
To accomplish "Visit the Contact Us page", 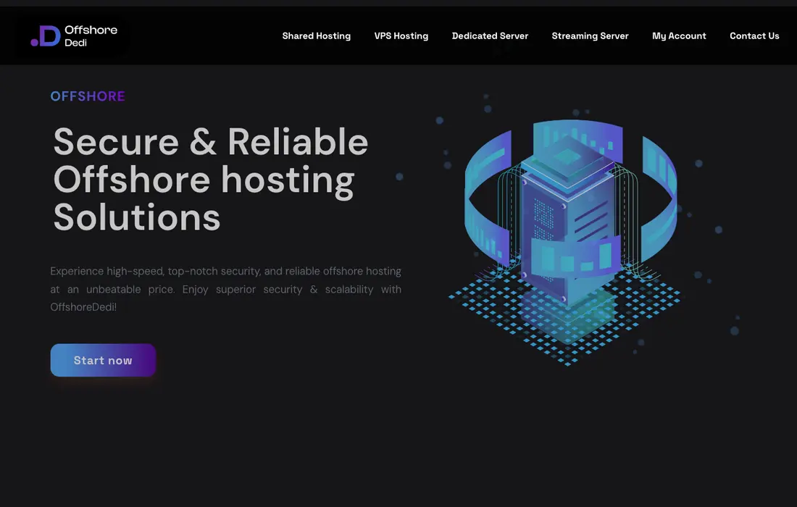I will [x=754, y=36].
